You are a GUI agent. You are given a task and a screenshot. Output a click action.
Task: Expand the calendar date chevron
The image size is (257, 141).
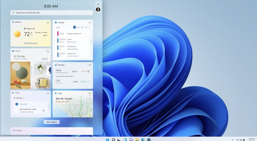point(89,27)
